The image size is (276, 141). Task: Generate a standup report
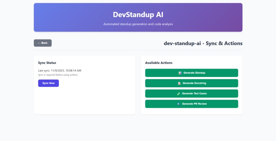click(x=191, y=73)
